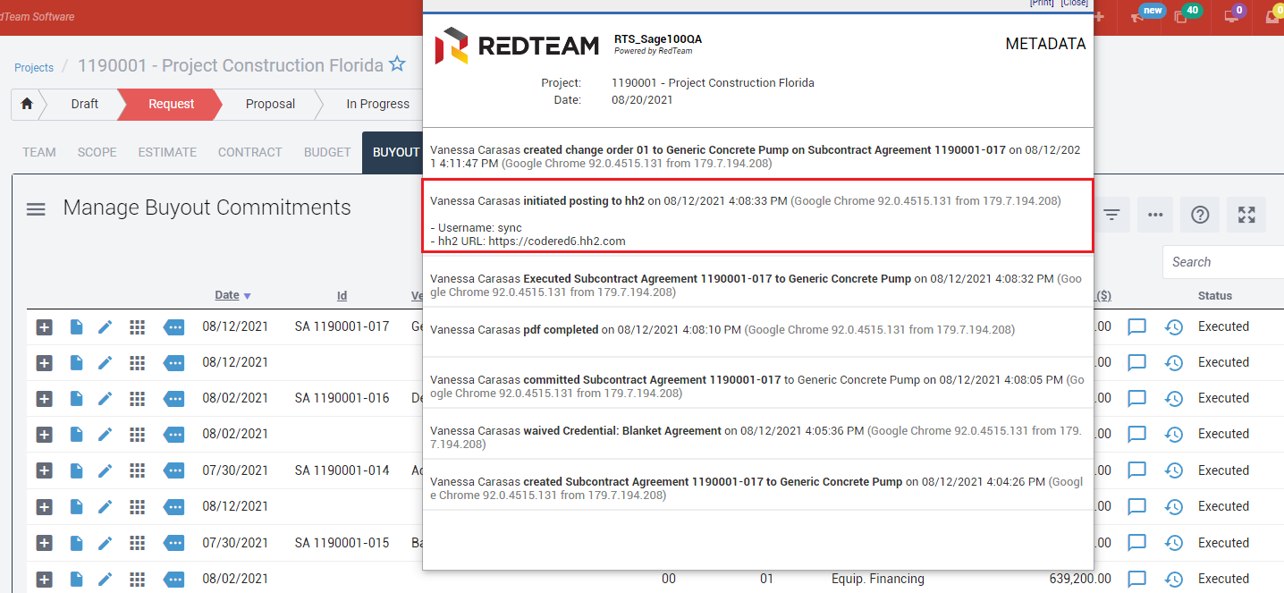Open comment bubble icon in last Executed row
Viewport: 1284px width, 593px height.
(x=1136, y=579)
